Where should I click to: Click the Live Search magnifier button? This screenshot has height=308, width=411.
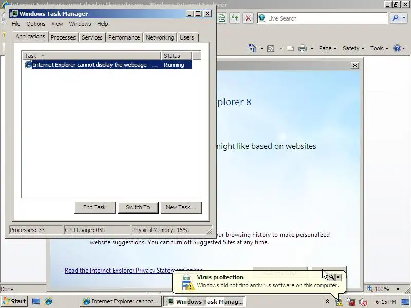click(395, 18)
